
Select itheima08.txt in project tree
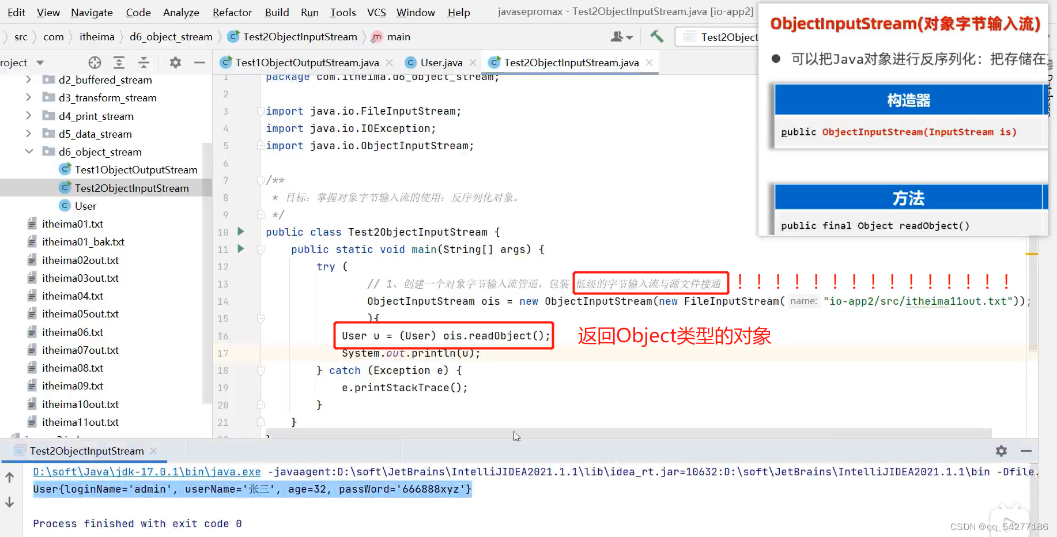click(73, 368)
